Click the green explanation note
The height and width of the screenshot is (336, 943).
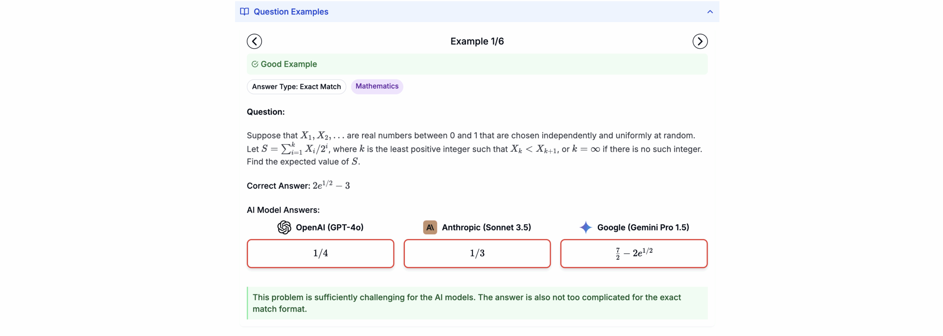(x=477, y=303)
